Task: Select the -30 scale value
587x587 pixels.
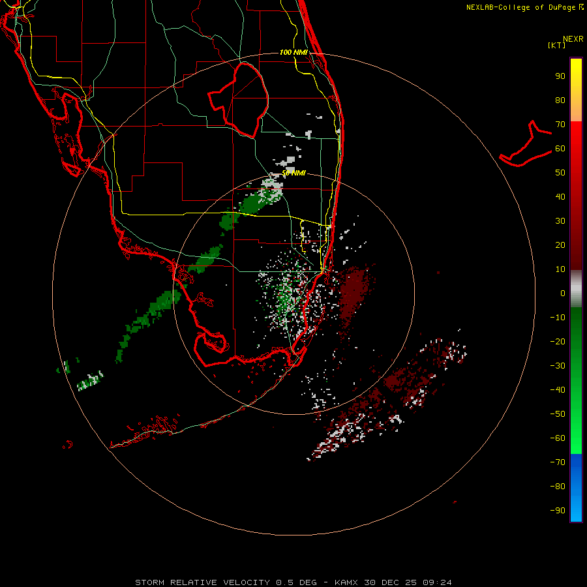Action: coord(558,366)
